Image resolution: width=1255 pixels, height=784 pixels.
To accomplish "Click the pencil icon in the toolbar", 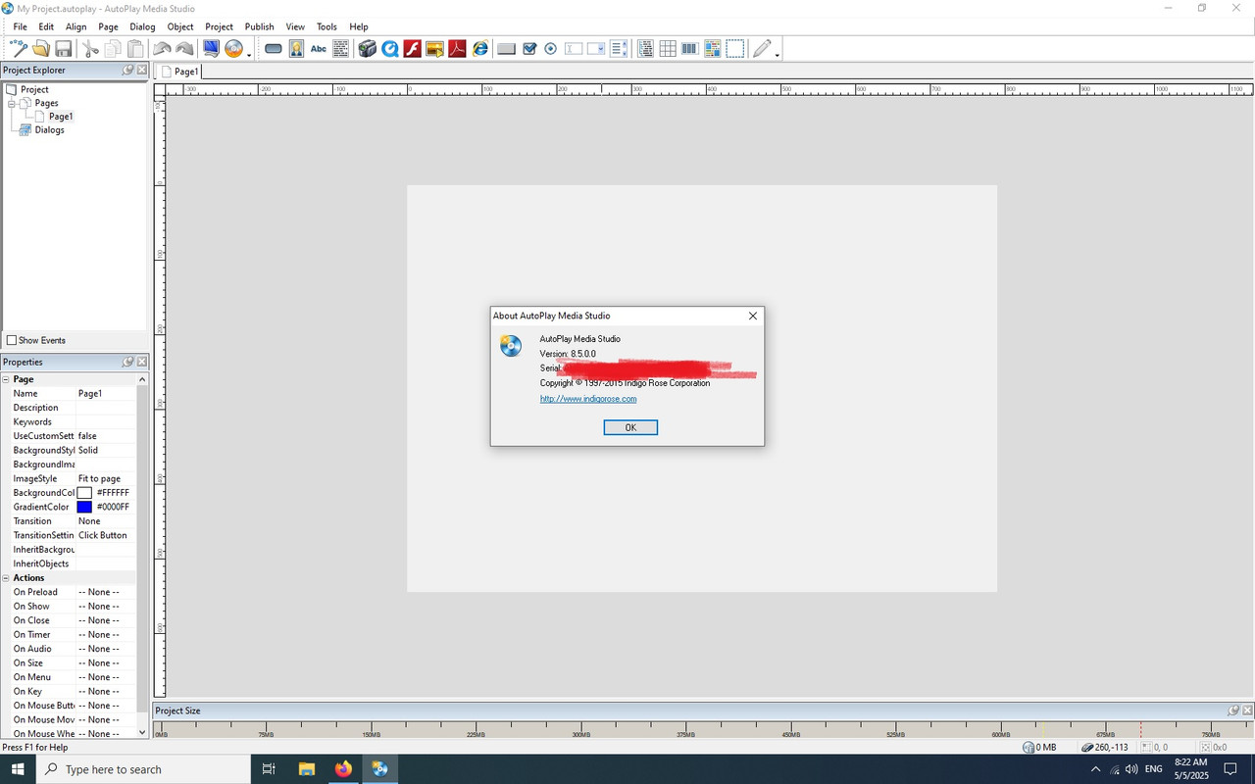I will (x=762, y=49).
